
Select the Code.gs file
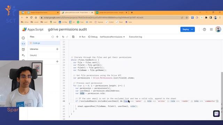click(44, 43)
